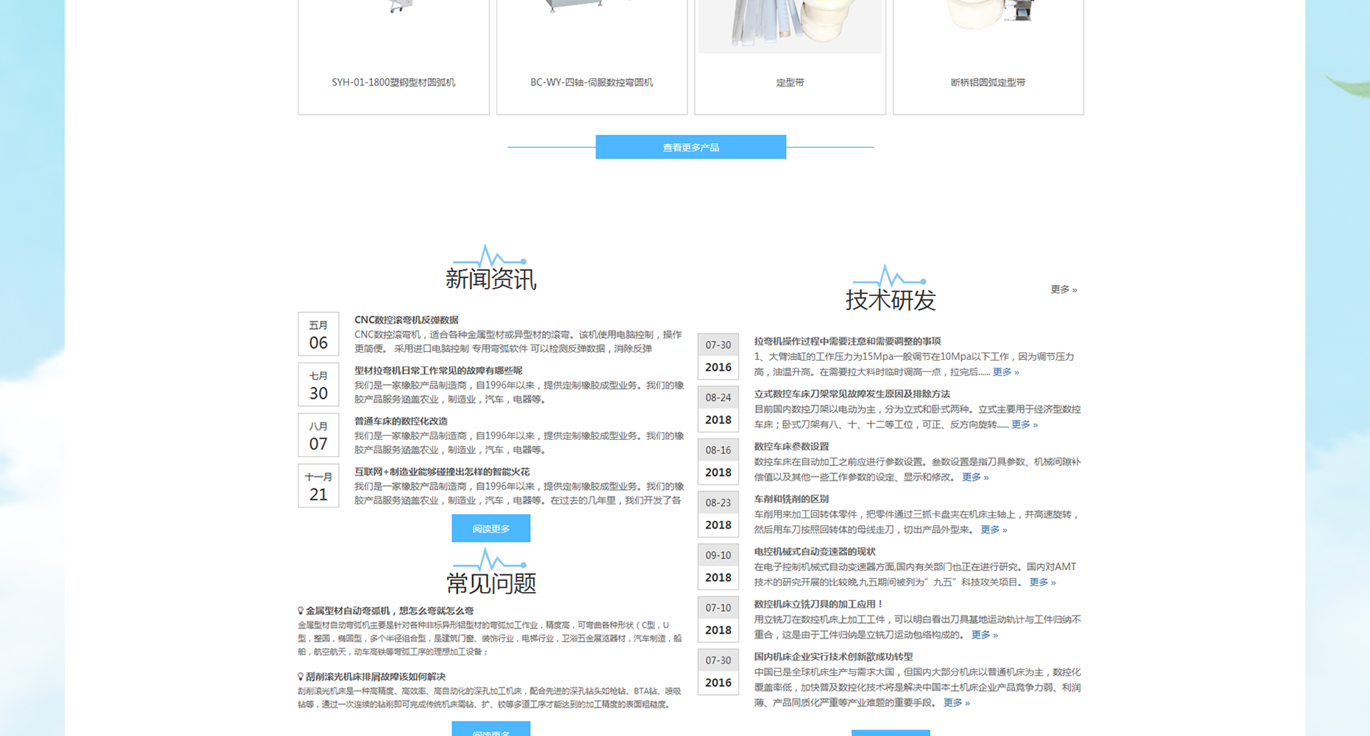Click the 五月06 date badge
Screen dimensions: 1370x736
pyautogui.click(x=318, y=333)
